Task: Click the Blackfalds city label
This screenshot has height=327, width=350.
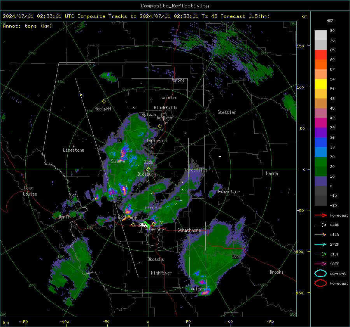Action: [165, 108]
